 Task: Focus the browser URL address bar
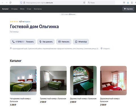(x=53, y=3)
